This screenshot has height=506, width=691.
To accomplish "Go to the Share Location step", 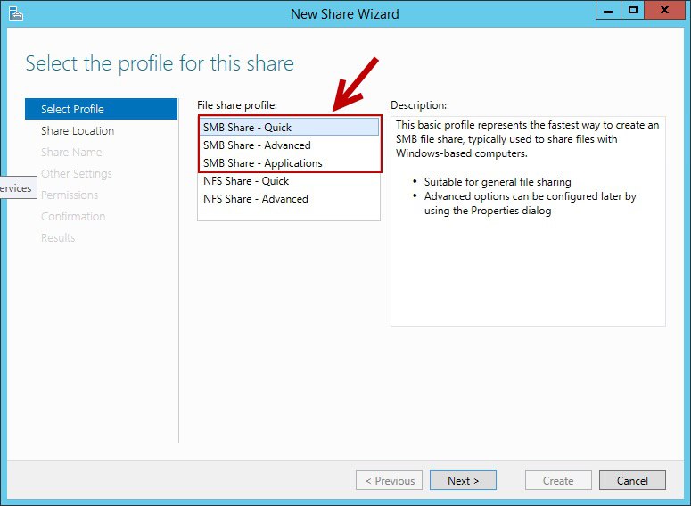I will [x=77, y=130].
